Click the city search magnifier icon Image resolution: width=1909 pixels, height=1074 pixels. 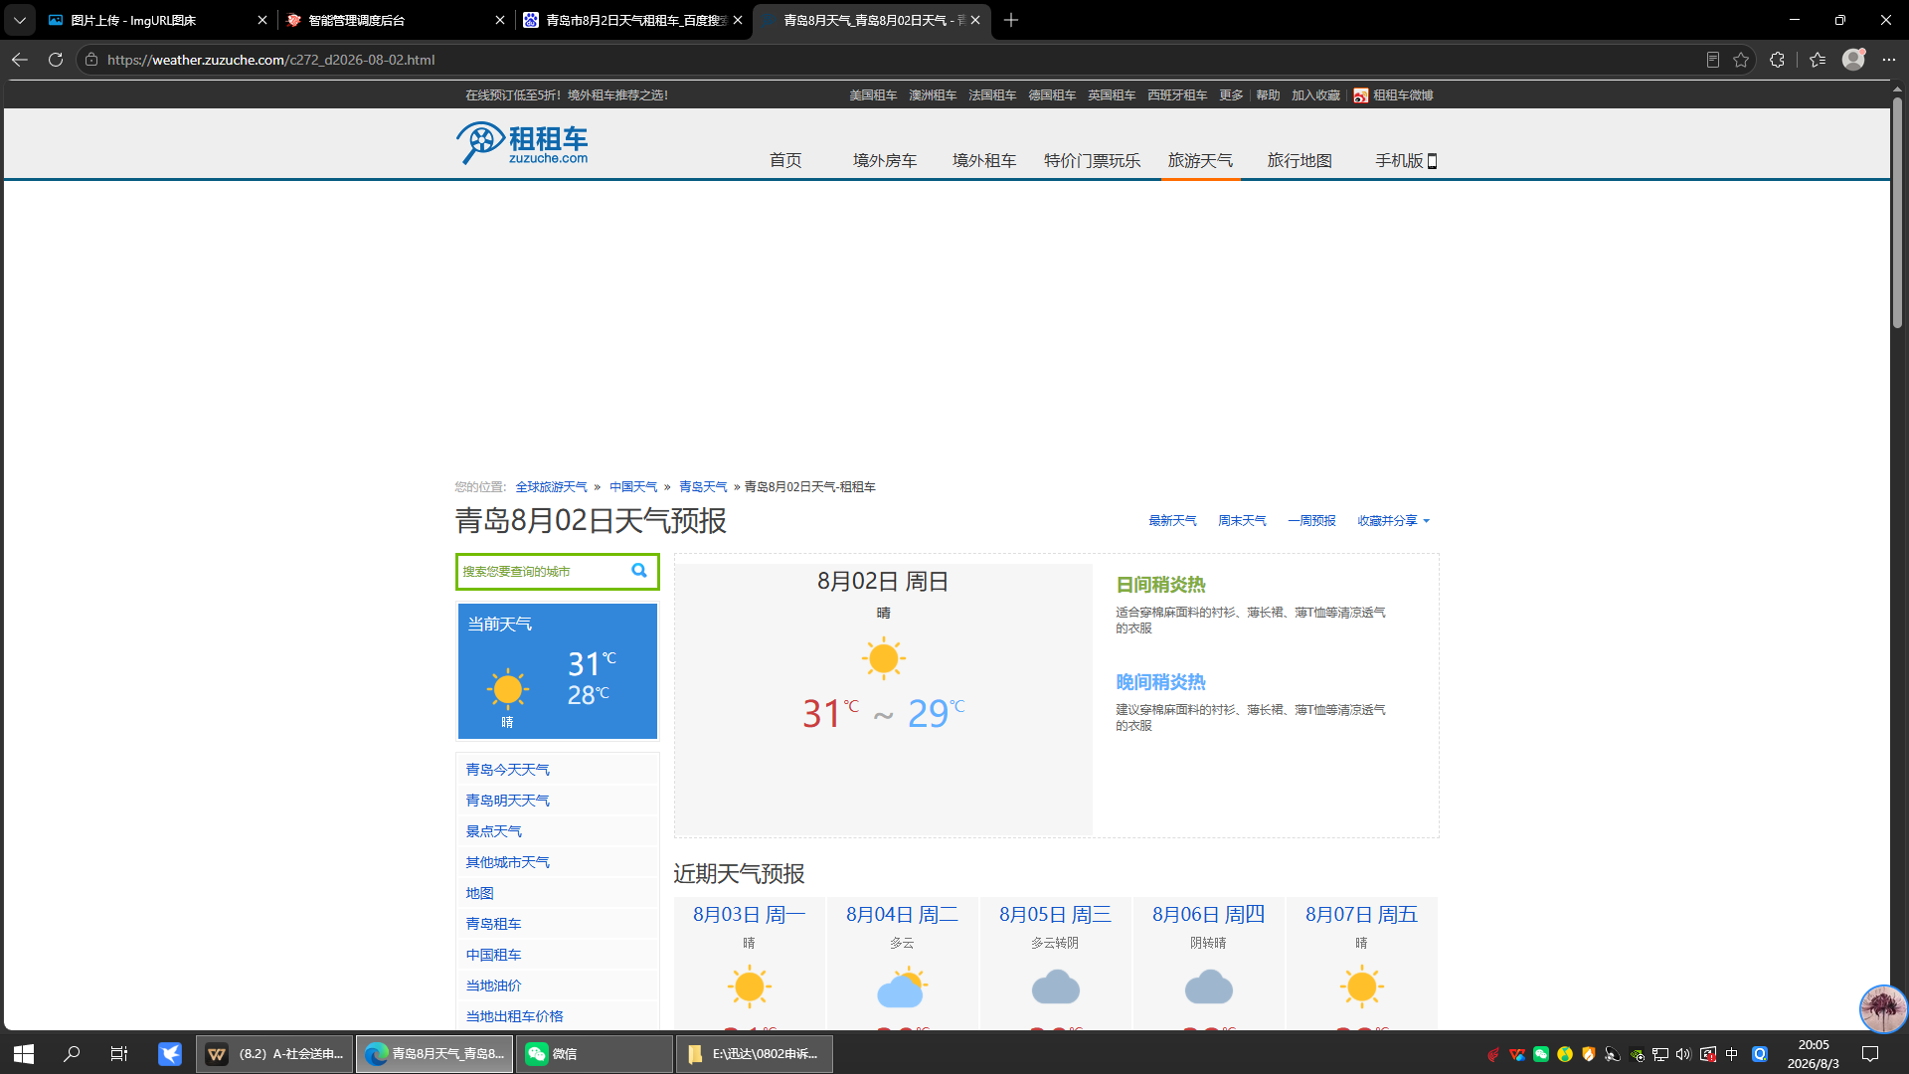click(639, 571)
